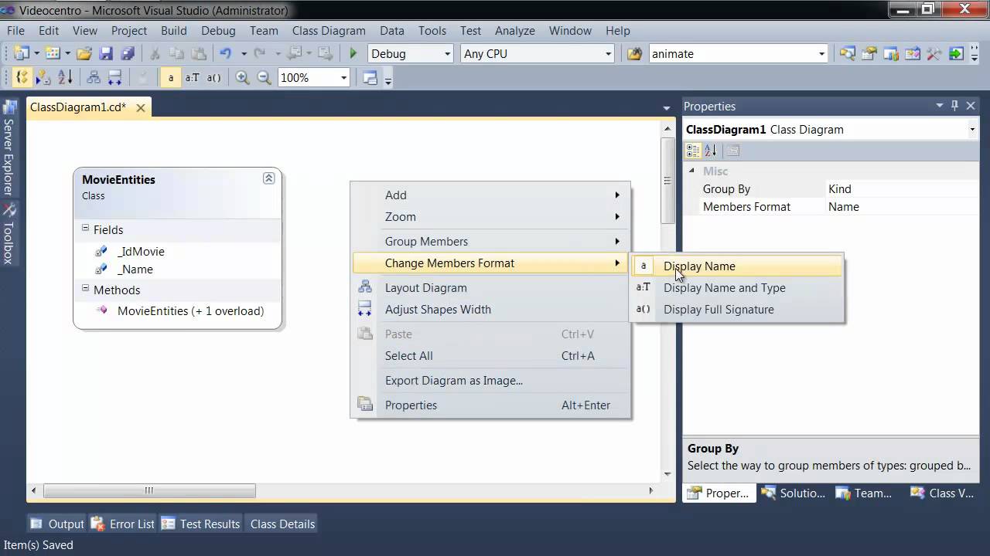Click the Properties icon in the context menu

pyautogui.click(x=365, y=405)
